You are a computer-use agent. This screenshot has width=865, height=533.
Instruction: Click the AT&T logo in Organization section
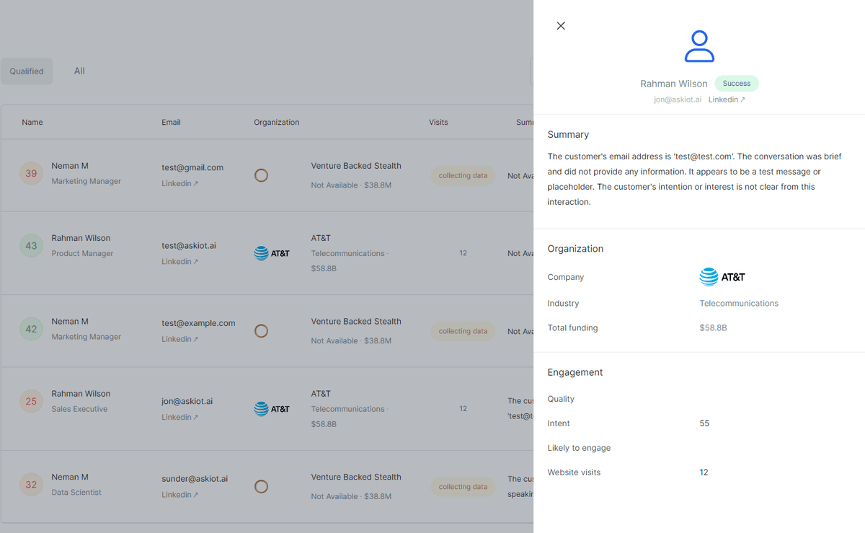[722, 277]
